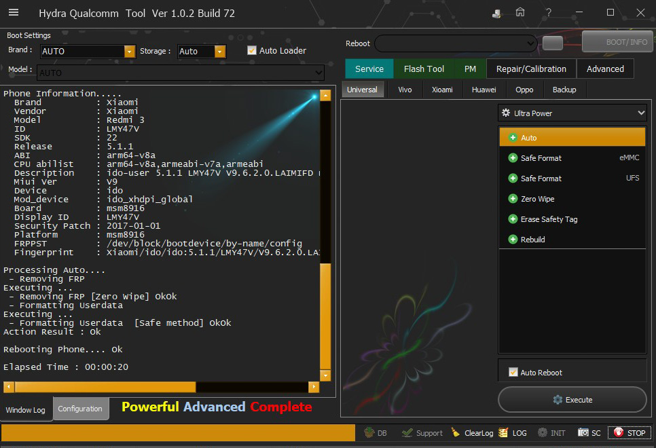Click the ClearLog button label

pos(479,433)
